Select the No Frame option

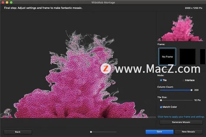click(x=167, y=57)
